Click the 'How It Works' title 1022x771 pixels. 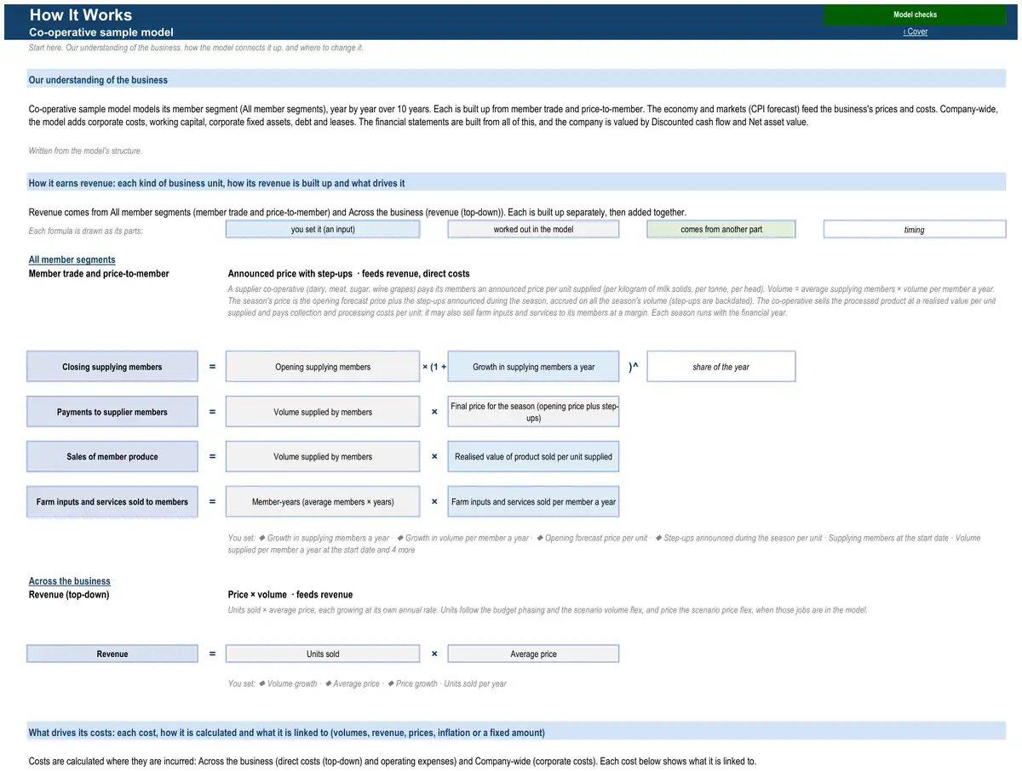81,14
